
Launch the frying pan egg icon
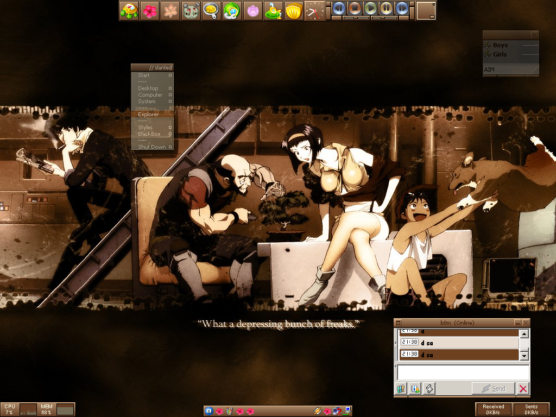click(x=211, y=10)
